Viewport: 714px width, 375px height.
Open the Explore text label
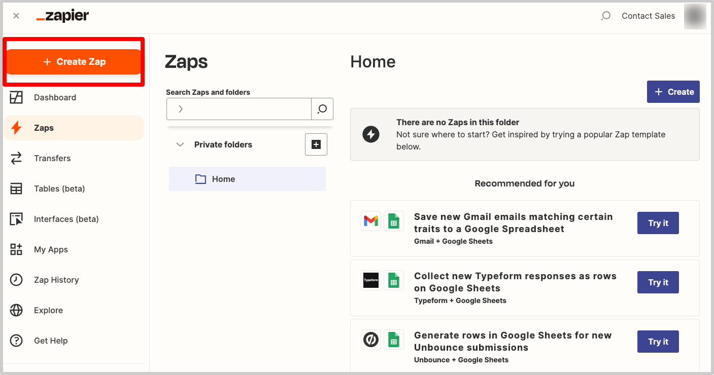point(48,310)
